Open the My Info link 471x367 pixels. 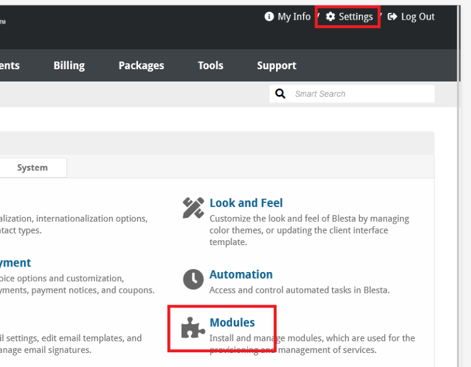pos(287,17)
